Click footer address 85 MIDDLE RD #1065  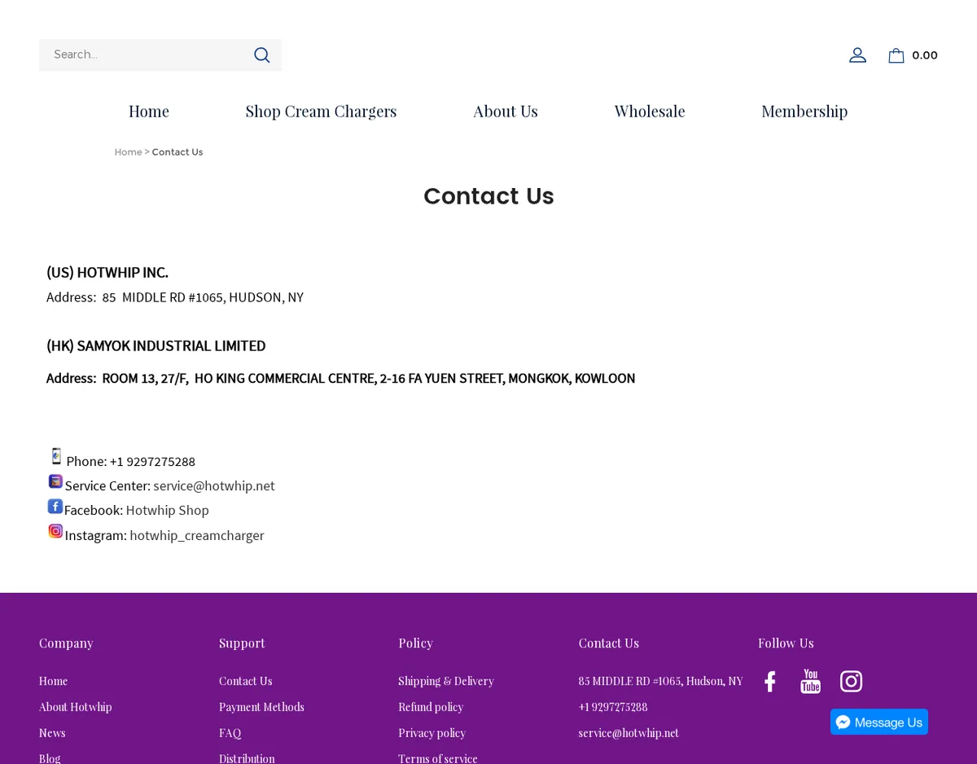[x=660, y=681]
